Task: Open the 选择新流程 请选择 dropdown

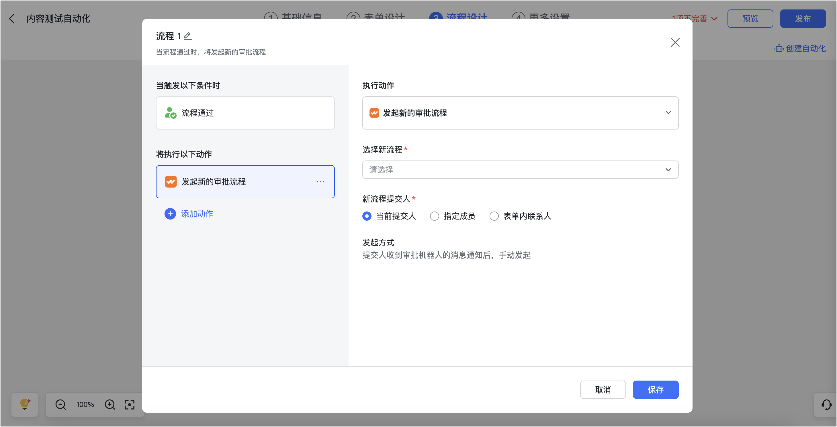Action: [520, 170]
